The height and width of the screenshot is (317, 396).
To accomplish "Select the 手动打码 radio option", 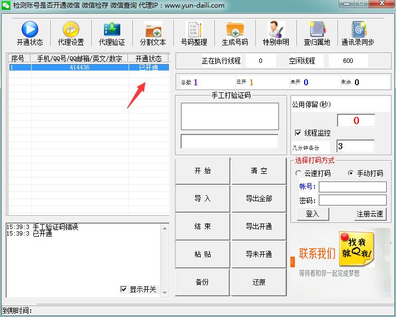I will pos(351,173).
